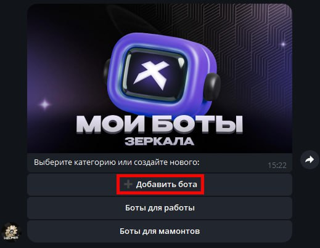Click the small sparkle star in the banner's upper right
This screenshot has height=248, width=320.
[283, 44]
